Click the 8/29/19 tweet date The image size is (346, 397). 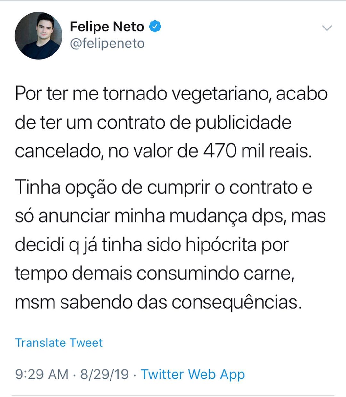(x=104, y=374)
